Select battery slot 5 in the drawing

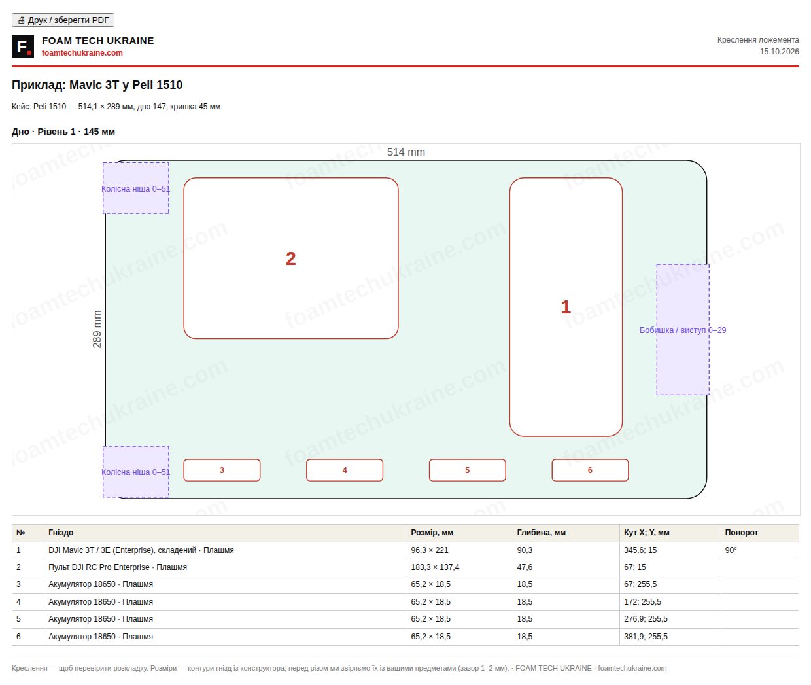468,470
